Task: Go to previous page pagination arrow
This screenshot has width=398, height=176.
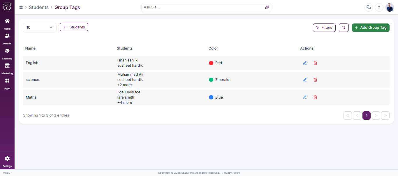Action: (x=357, y=115)
